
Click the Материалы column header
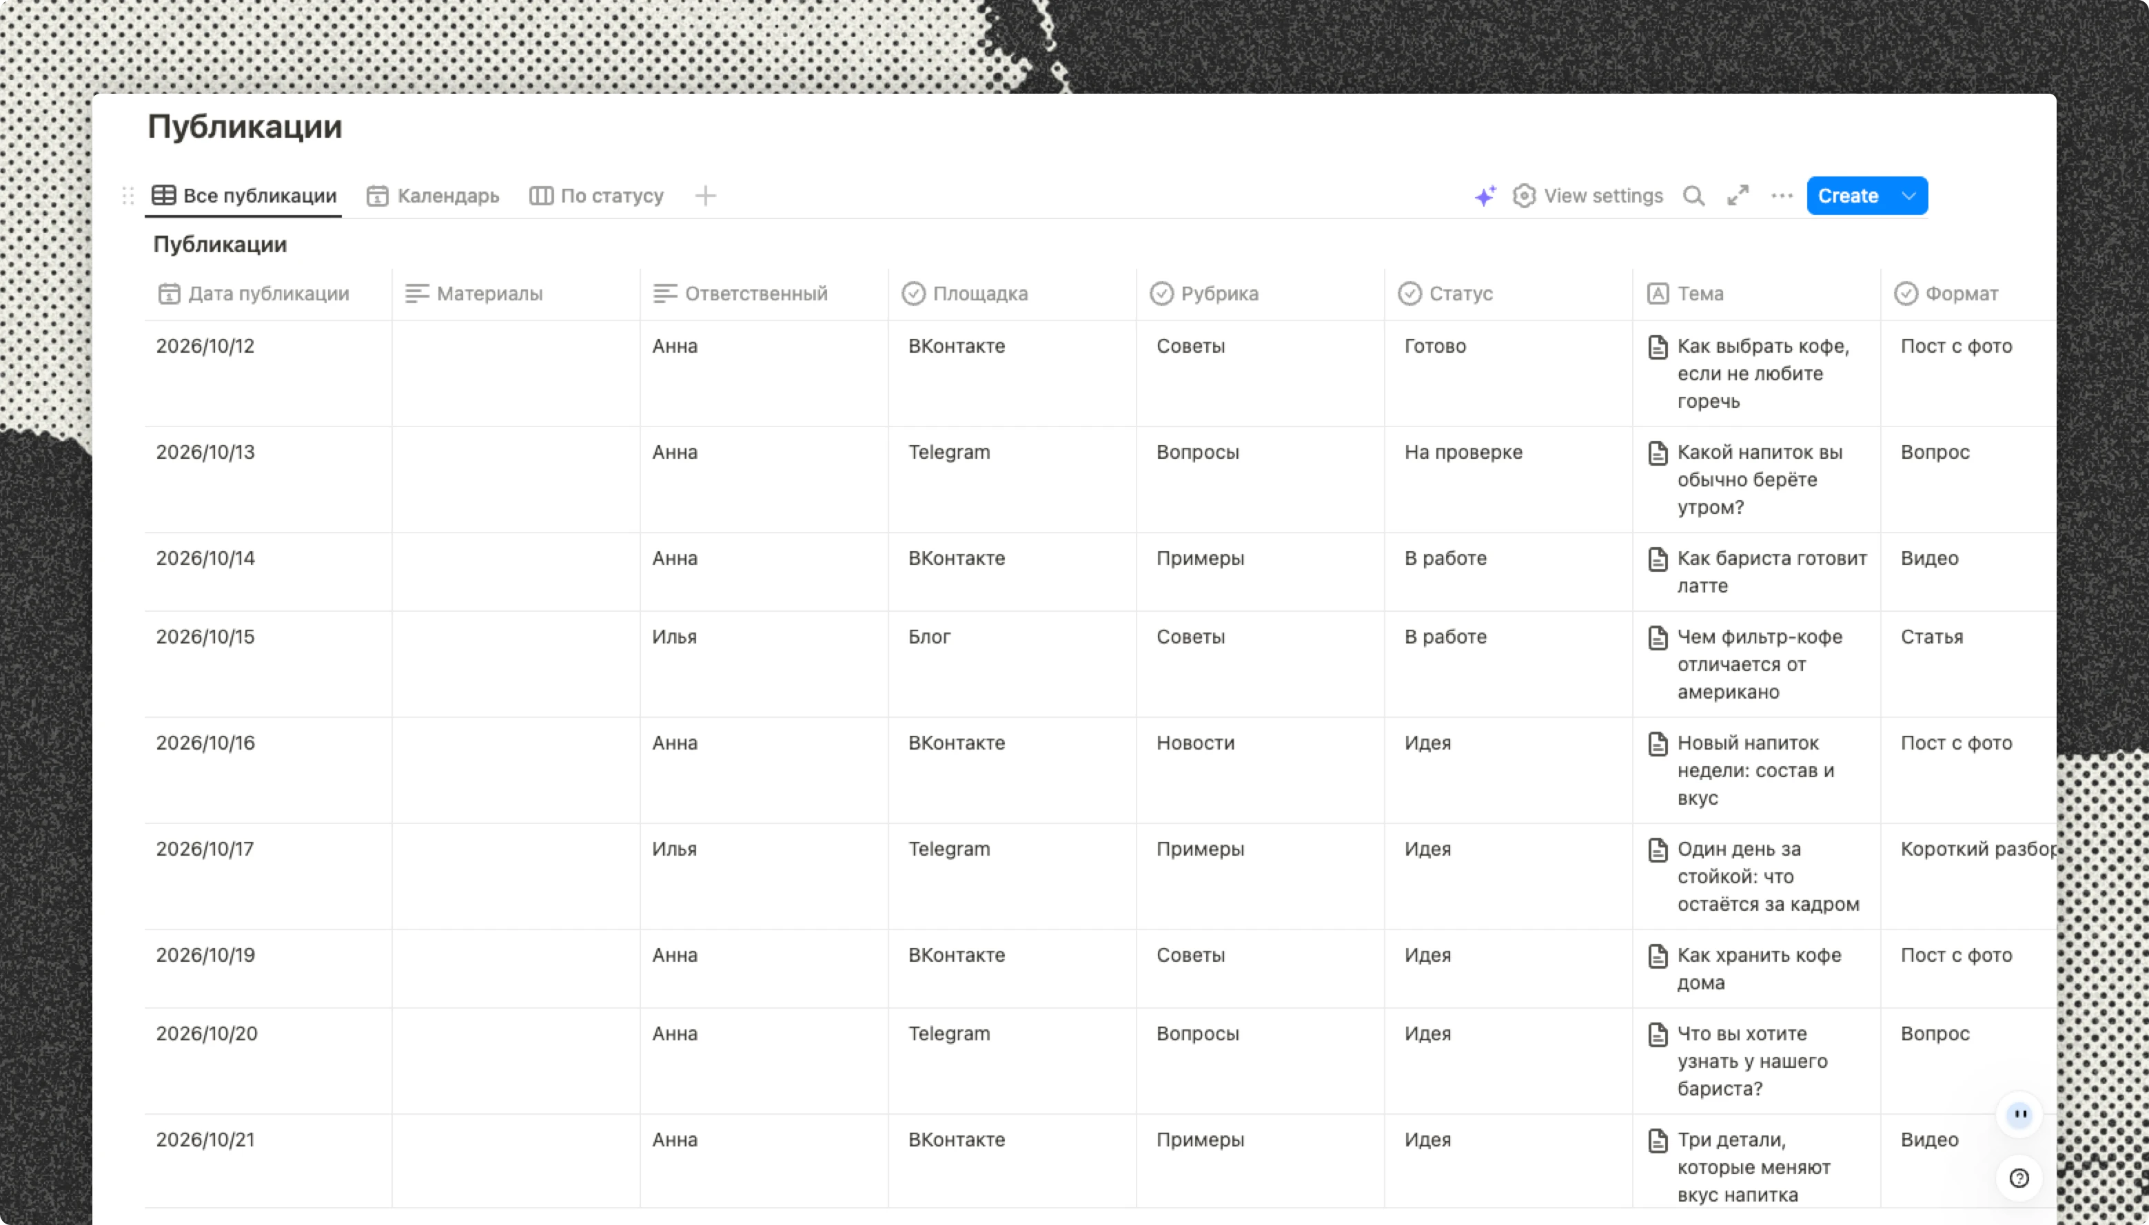tap(516, 294)
